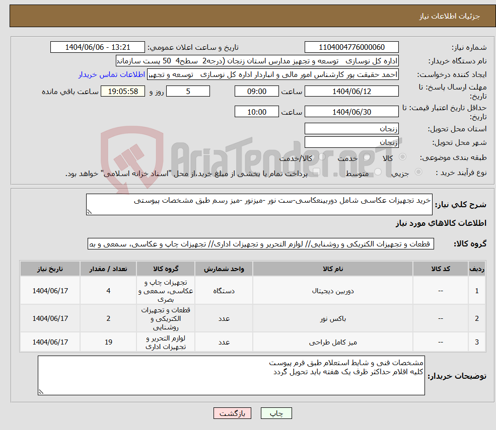Screen dimensions: 496x430
Task: Click the need number field showing 1104004776000060
Action: (x=351, y=47)
